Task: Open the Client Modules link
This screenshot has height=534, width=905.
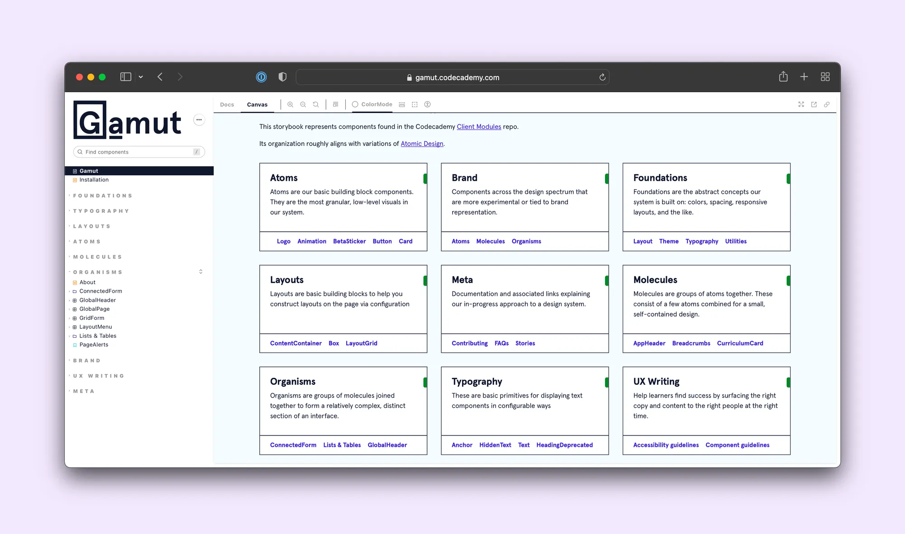Action: point(479,126)
